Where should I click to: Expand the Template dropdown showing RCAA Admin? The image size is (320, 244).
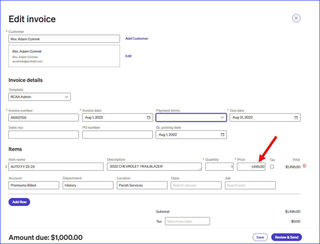pos(39,97)
